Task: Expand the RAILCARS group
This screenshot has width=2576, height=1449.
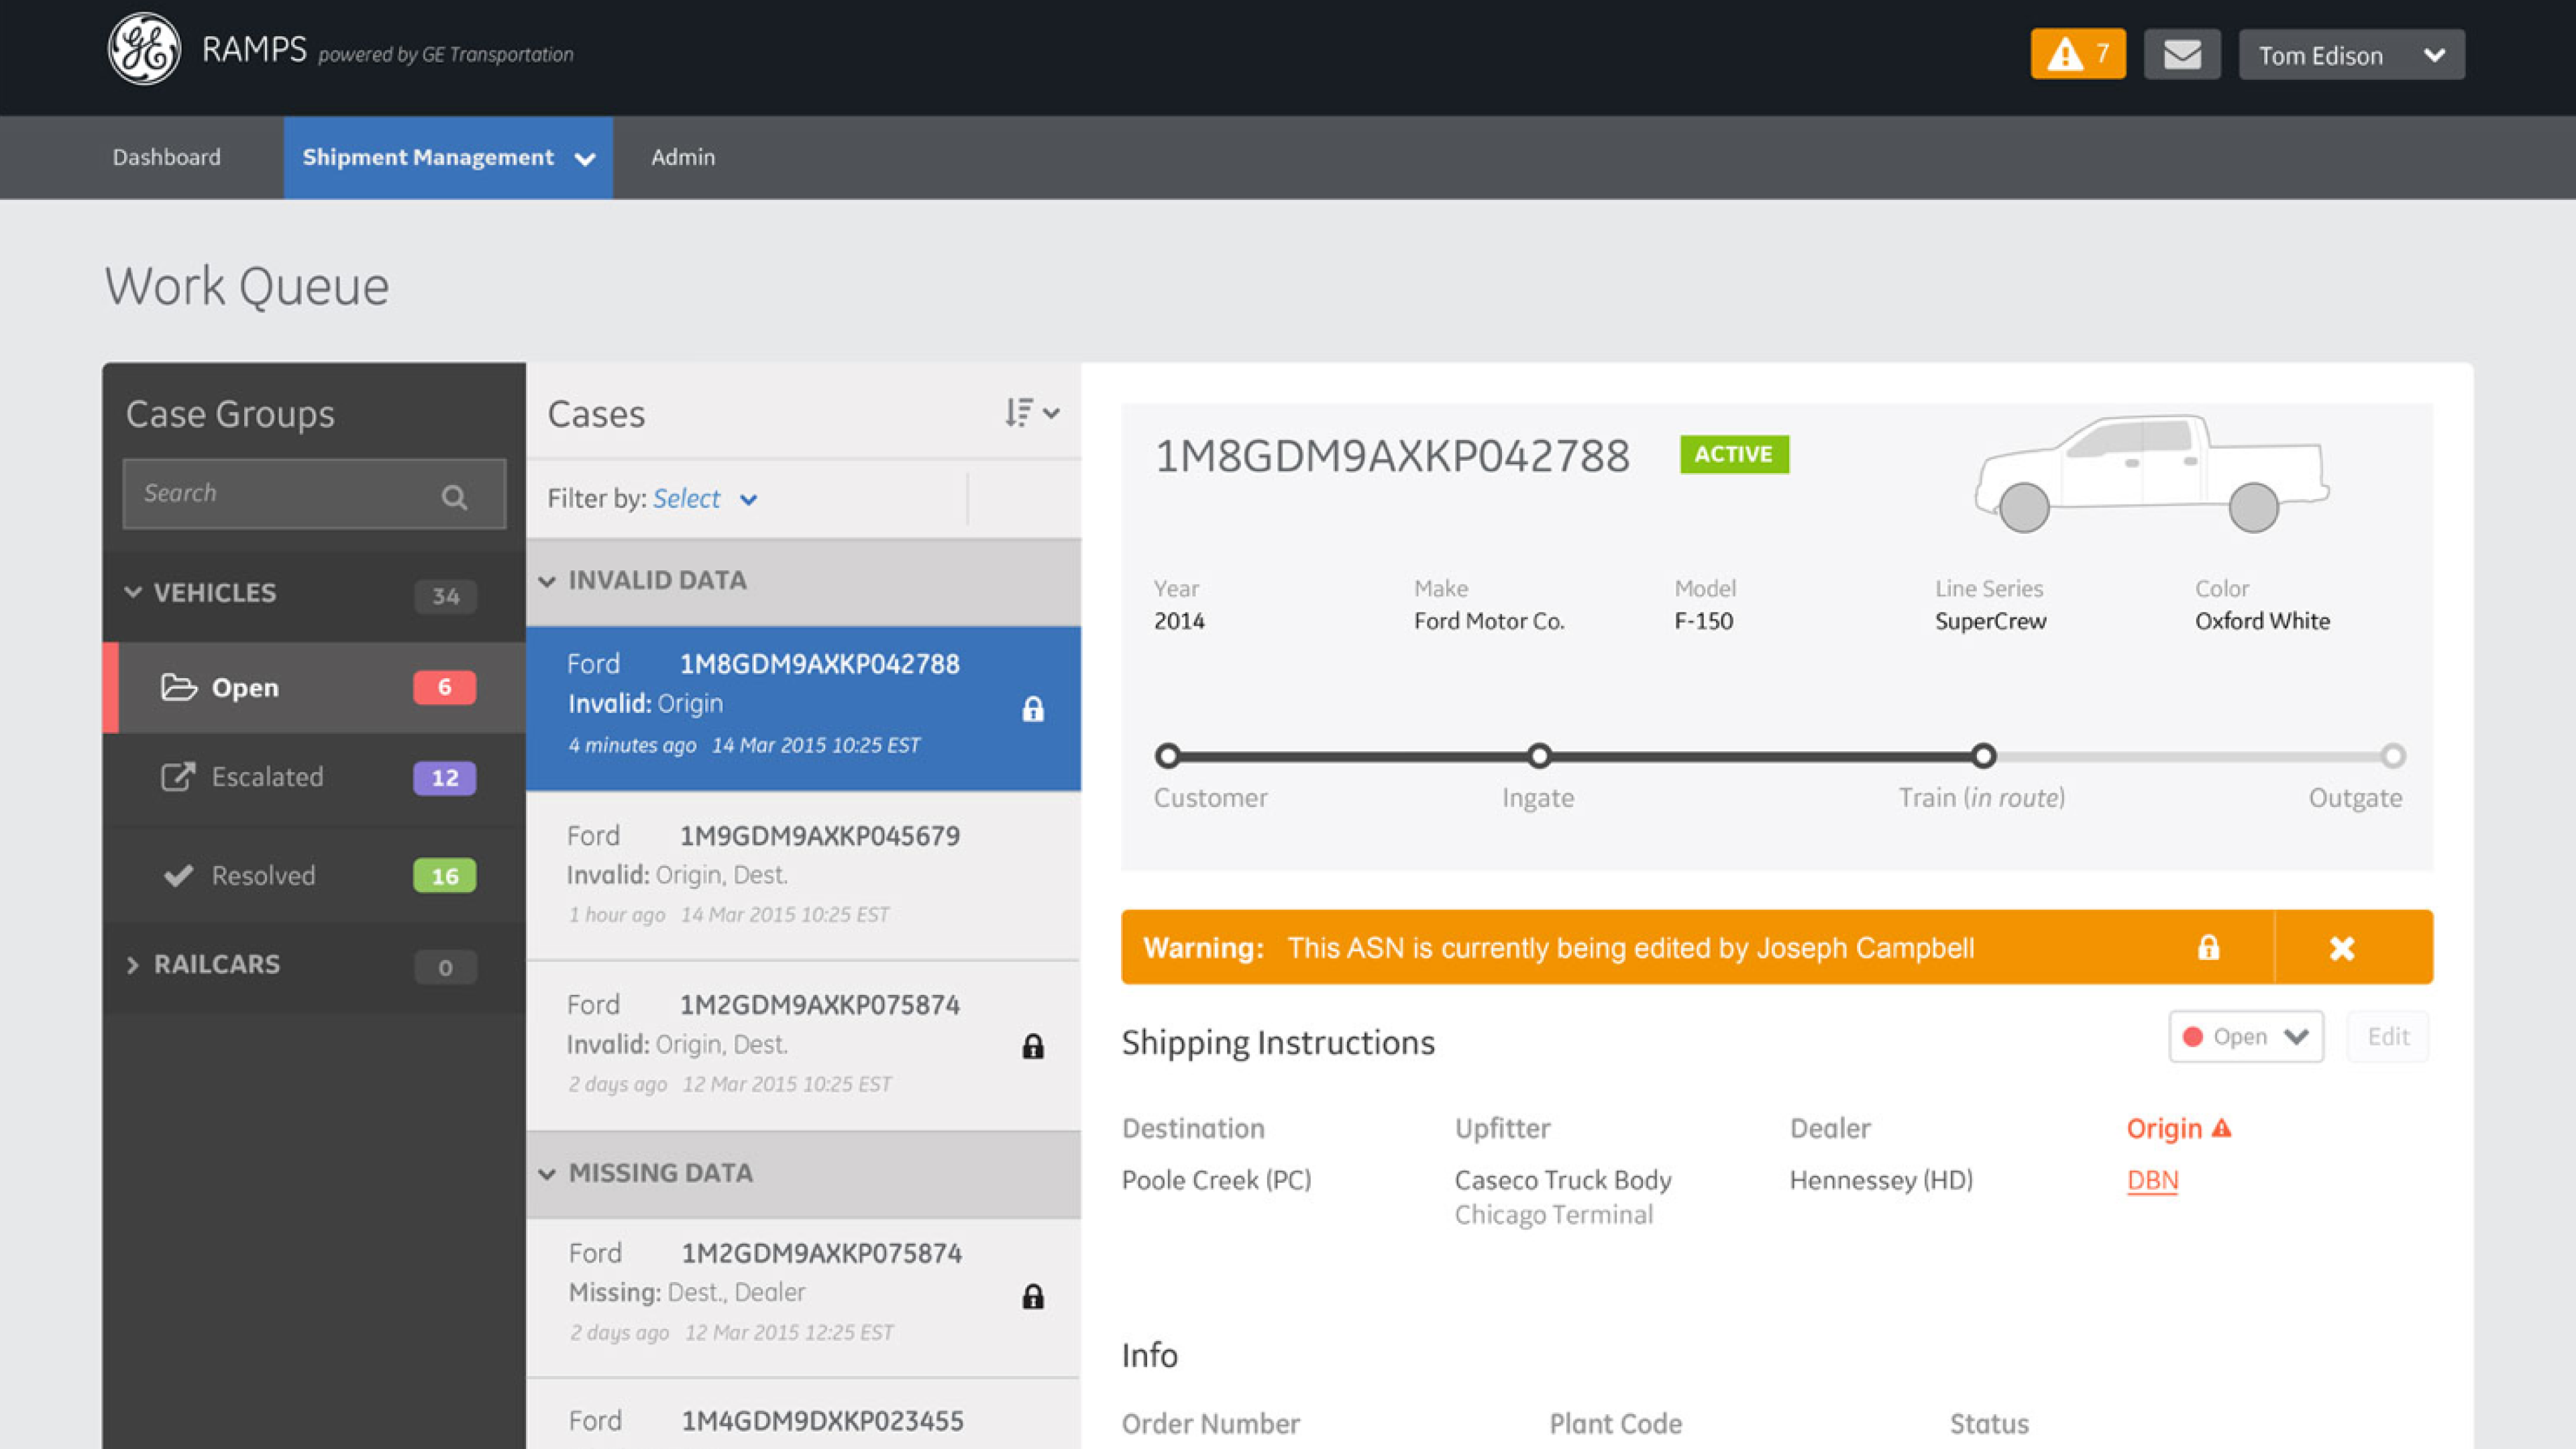Action: 133,965
